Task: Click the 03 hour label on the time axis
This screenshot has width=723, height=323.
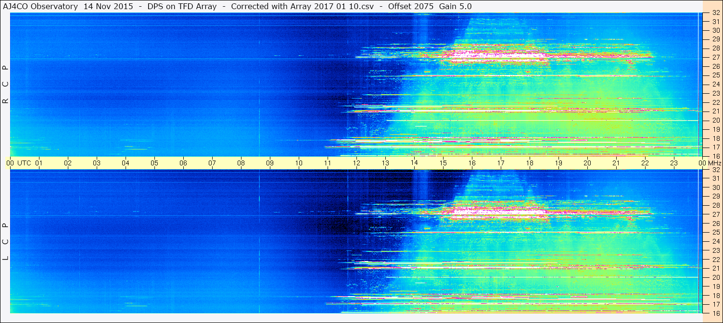Action: pos(97,163)
